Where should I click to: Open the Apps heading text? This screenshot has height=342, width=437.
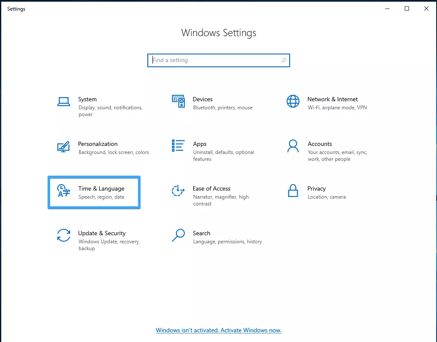(200, 144)
